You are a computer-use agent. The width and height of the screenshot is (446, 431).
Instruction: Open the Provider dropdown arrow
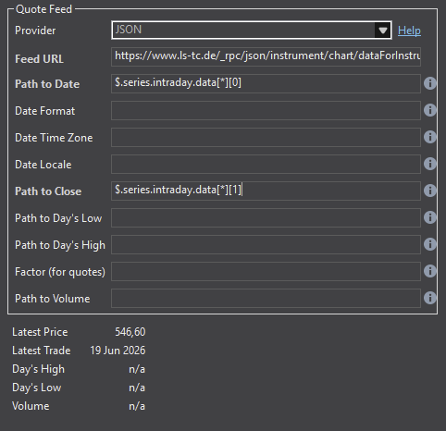pos(383,31)
